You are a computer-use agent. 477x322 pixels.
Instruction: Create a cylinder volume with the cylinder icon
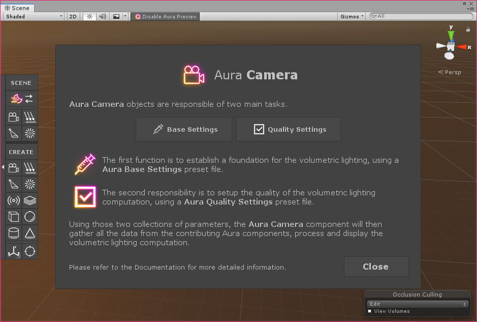pos(14,233)
